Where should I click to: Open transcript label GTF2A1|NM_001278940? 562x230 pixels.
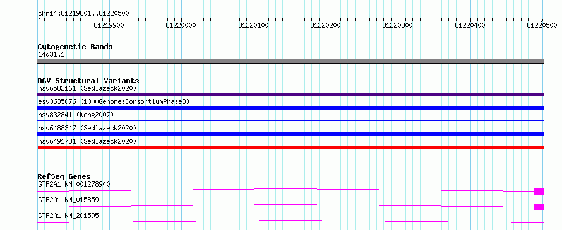coord(74,185)
